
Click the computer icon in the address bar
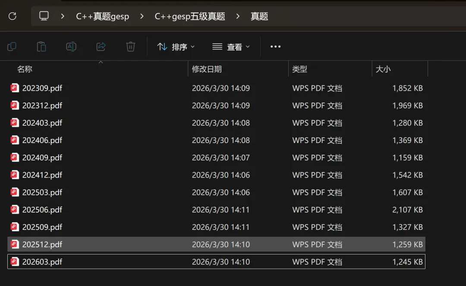44,16
